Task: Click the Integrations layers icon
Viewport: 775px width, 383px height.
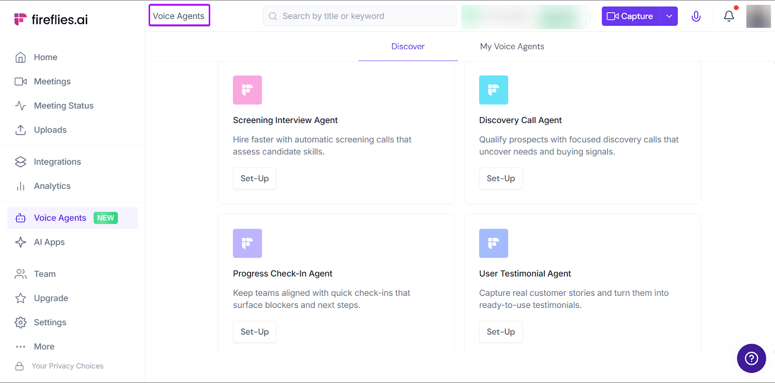Action: pyautogui.click(x=20, y=162)
